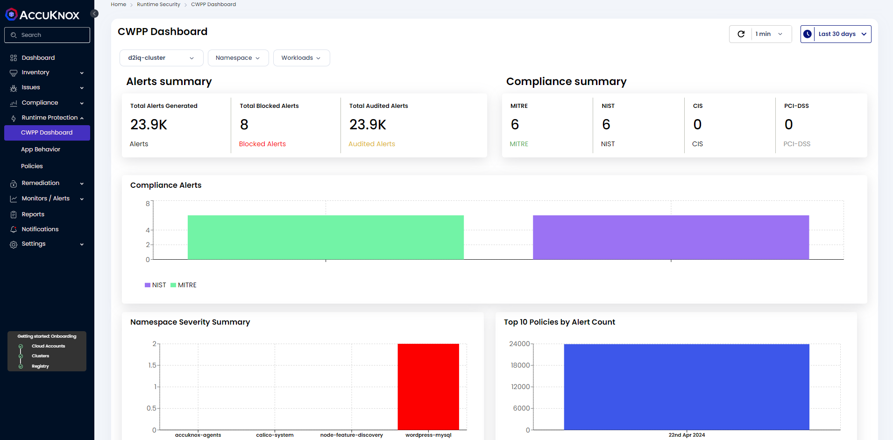This screenshot has width=893, height=440.
Task: Toggle the NIST legend swatch
Action: (x=148, y=285)
